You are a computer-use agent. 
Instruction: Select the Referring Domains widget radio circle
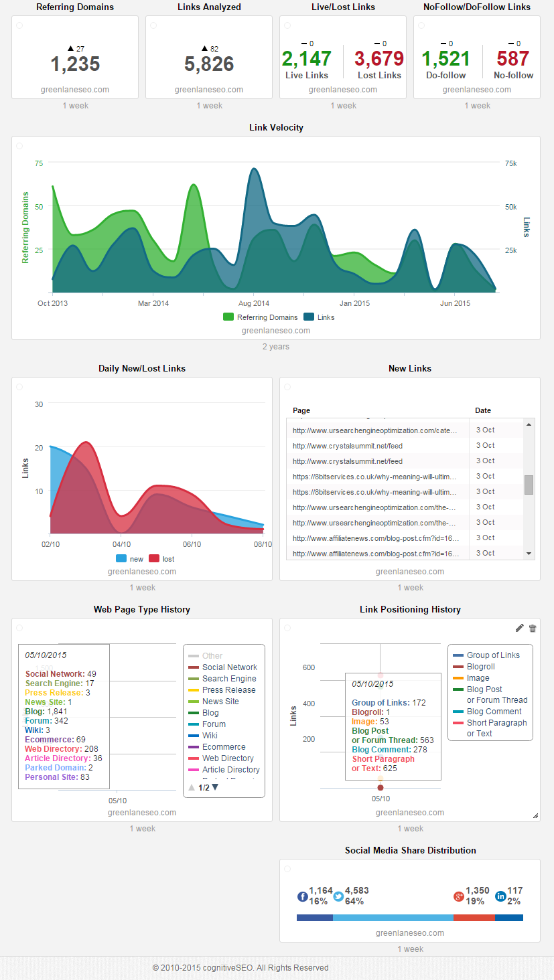click(19, 25)
